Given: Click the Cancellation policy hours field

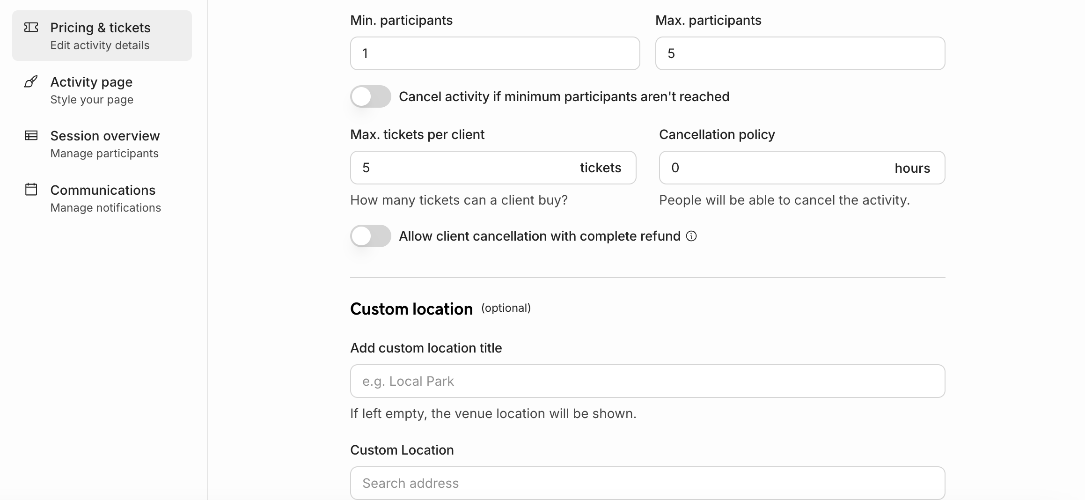Looking at the screenshot, I should (x=777, y=168).
